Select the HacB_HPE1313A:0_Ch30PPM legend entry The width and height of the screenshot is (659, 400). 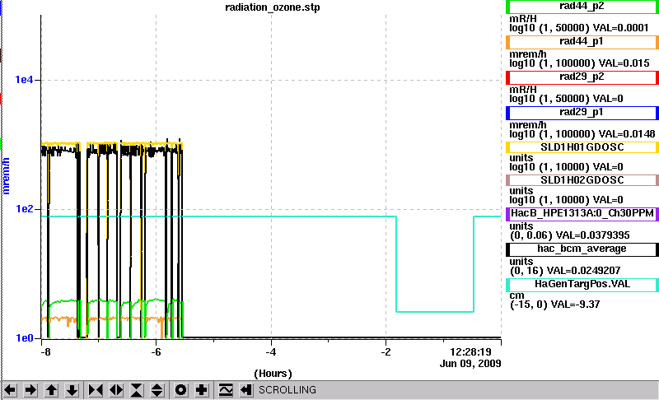pyautogui.click(x=582, y=213)
